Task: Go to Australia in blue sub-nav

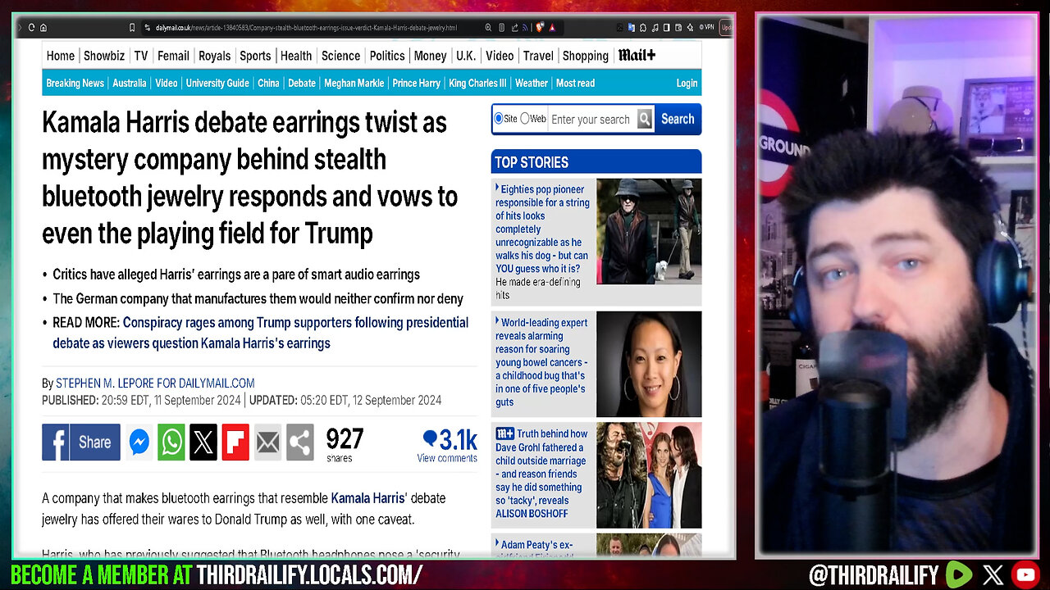Action: (x=130, y=83)
